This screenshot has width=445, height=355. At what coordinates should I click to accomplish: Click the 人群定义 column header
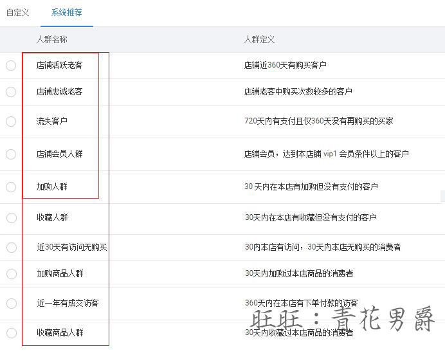coord(259,40)
